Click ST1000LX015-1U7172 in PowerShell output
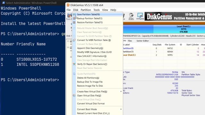 pyautogui.click(x=37, y=59)
